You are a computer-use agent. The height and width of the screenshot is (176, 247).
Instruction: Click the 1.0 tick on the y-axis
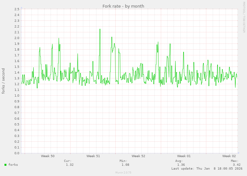coord(17,96)
